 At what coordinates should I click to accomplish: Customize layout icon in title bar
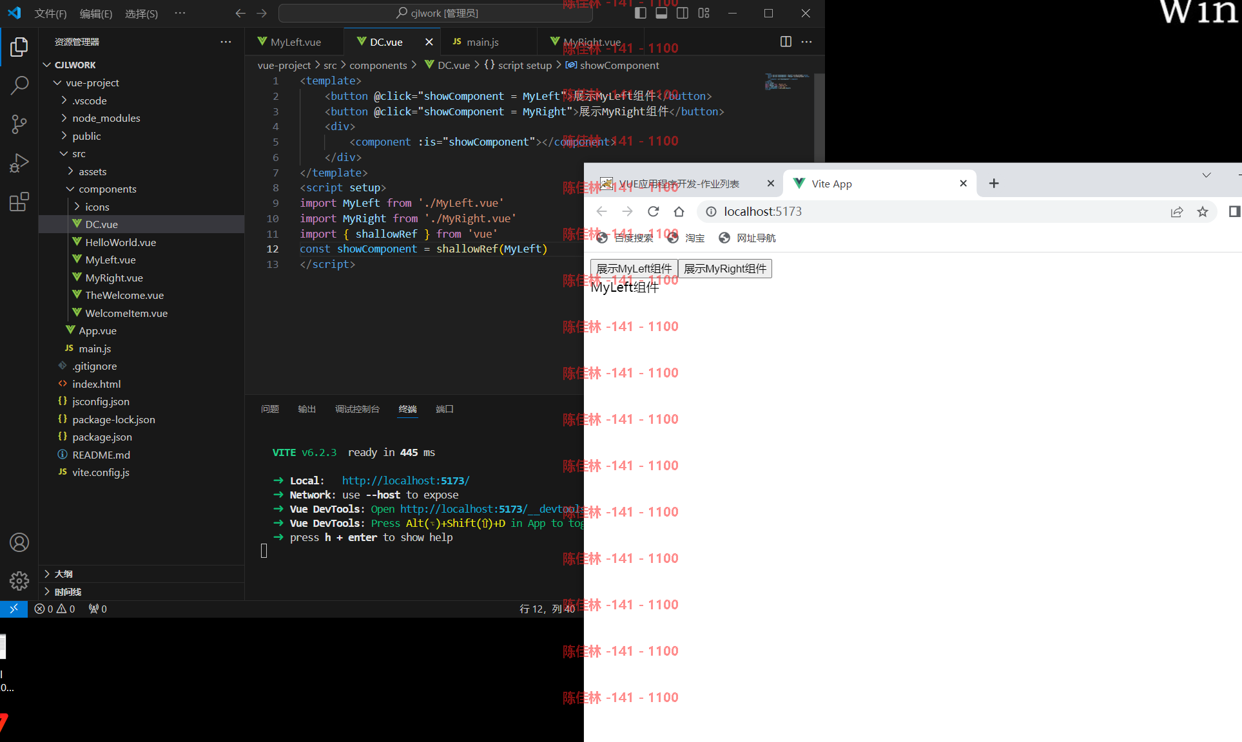pos(704,13)
